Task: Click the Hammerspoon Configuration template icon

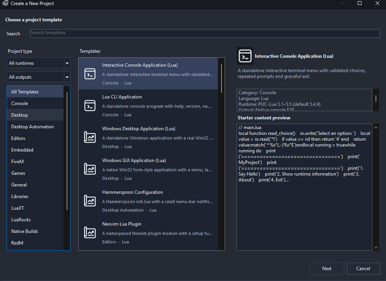Action: (90, 201)
